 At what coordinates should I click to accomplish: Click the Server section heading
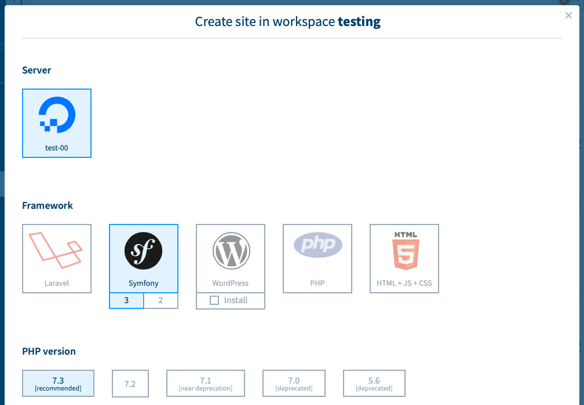(36, 70)
